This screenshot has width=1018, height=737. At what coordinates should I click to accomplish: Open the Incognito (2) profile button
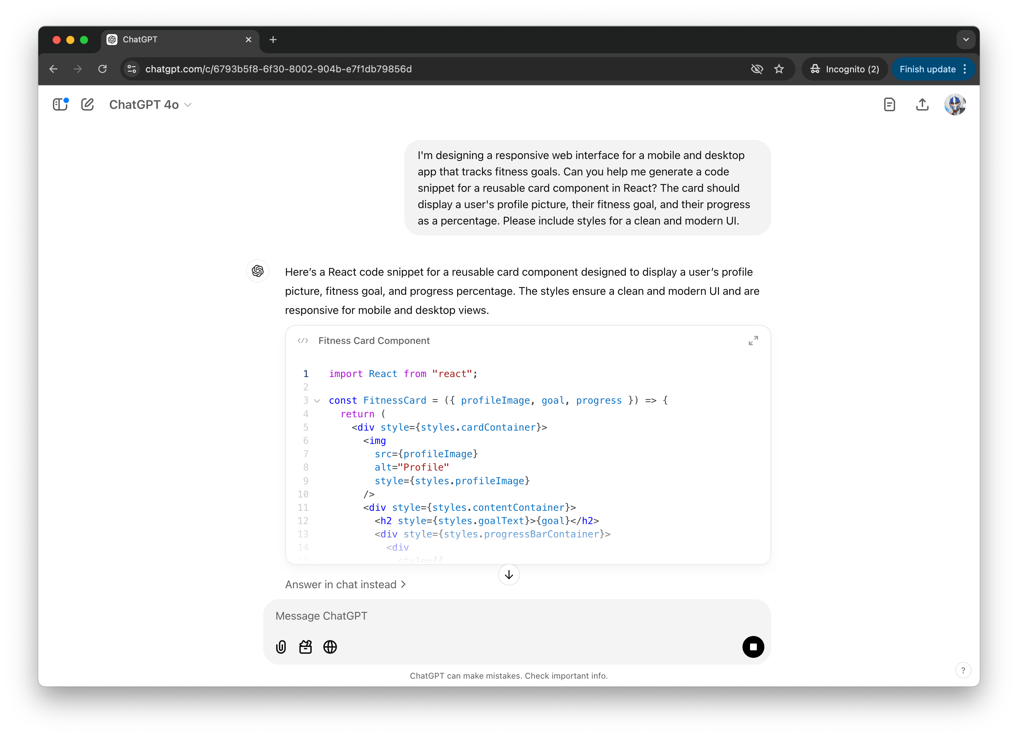click(845, 69)
